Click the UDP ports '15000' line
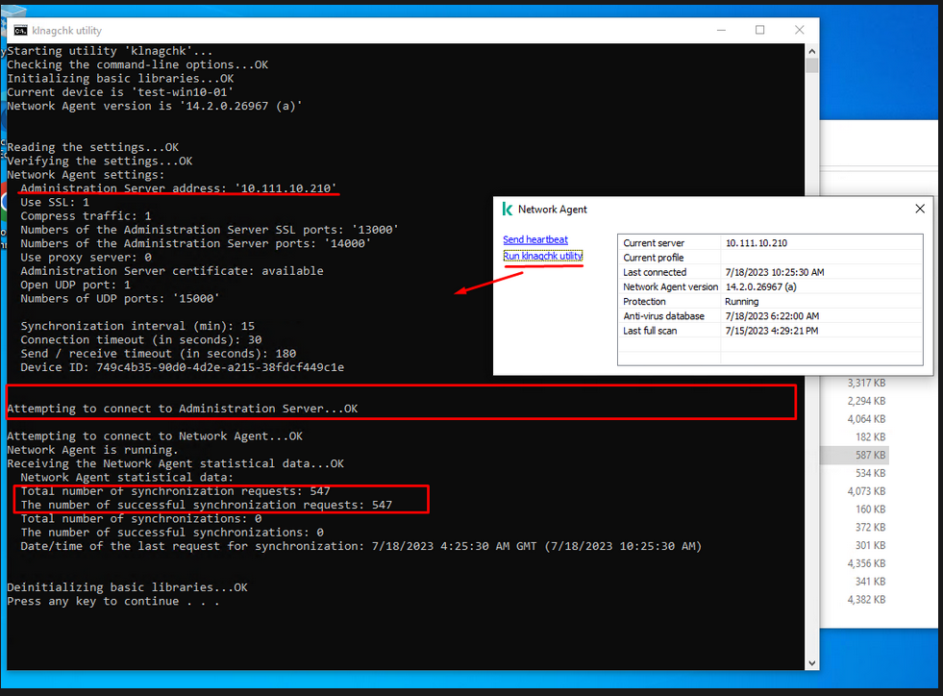Viewport: 943px width, 696px height. 120,298
